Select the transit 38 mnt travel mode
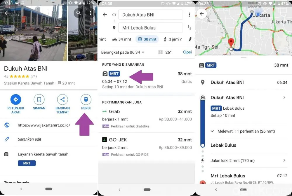This screenshot has height=196, width=292. click(147, 39)
